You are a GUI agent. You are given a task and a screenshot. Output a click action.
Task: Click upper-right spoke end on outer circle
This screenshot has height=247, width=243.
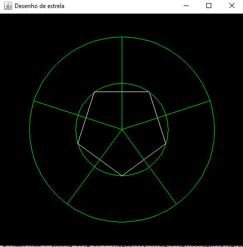(210, 101)
